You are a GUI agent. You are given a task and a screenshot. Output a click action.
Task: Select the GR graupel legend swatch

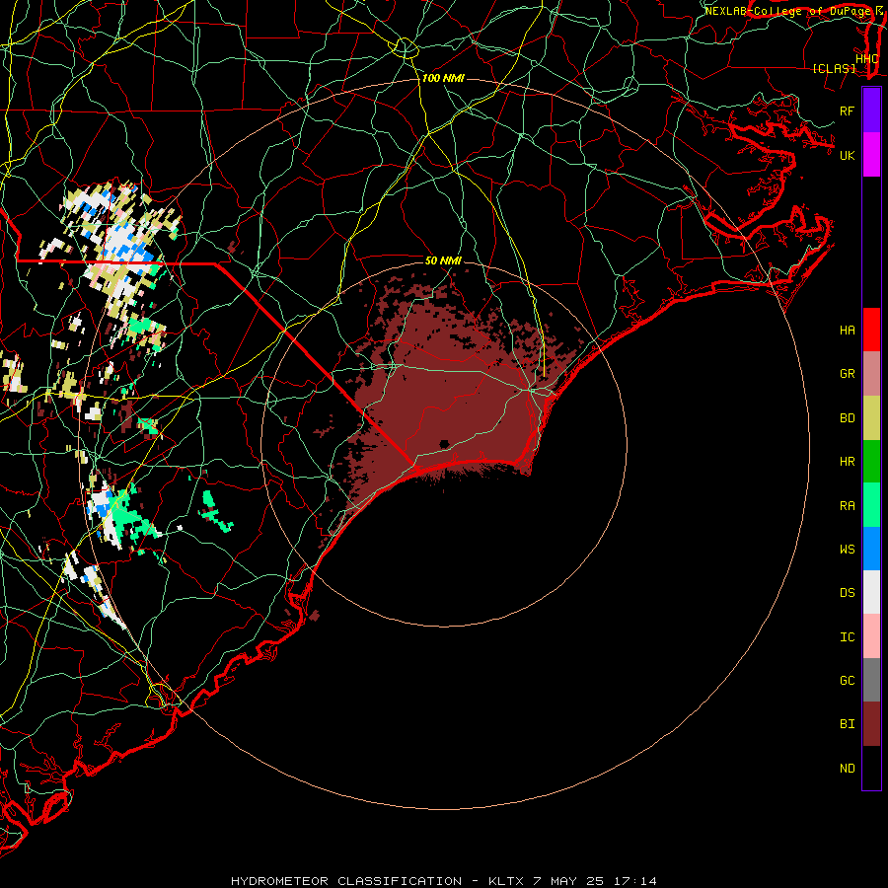[x=871, y=373]
